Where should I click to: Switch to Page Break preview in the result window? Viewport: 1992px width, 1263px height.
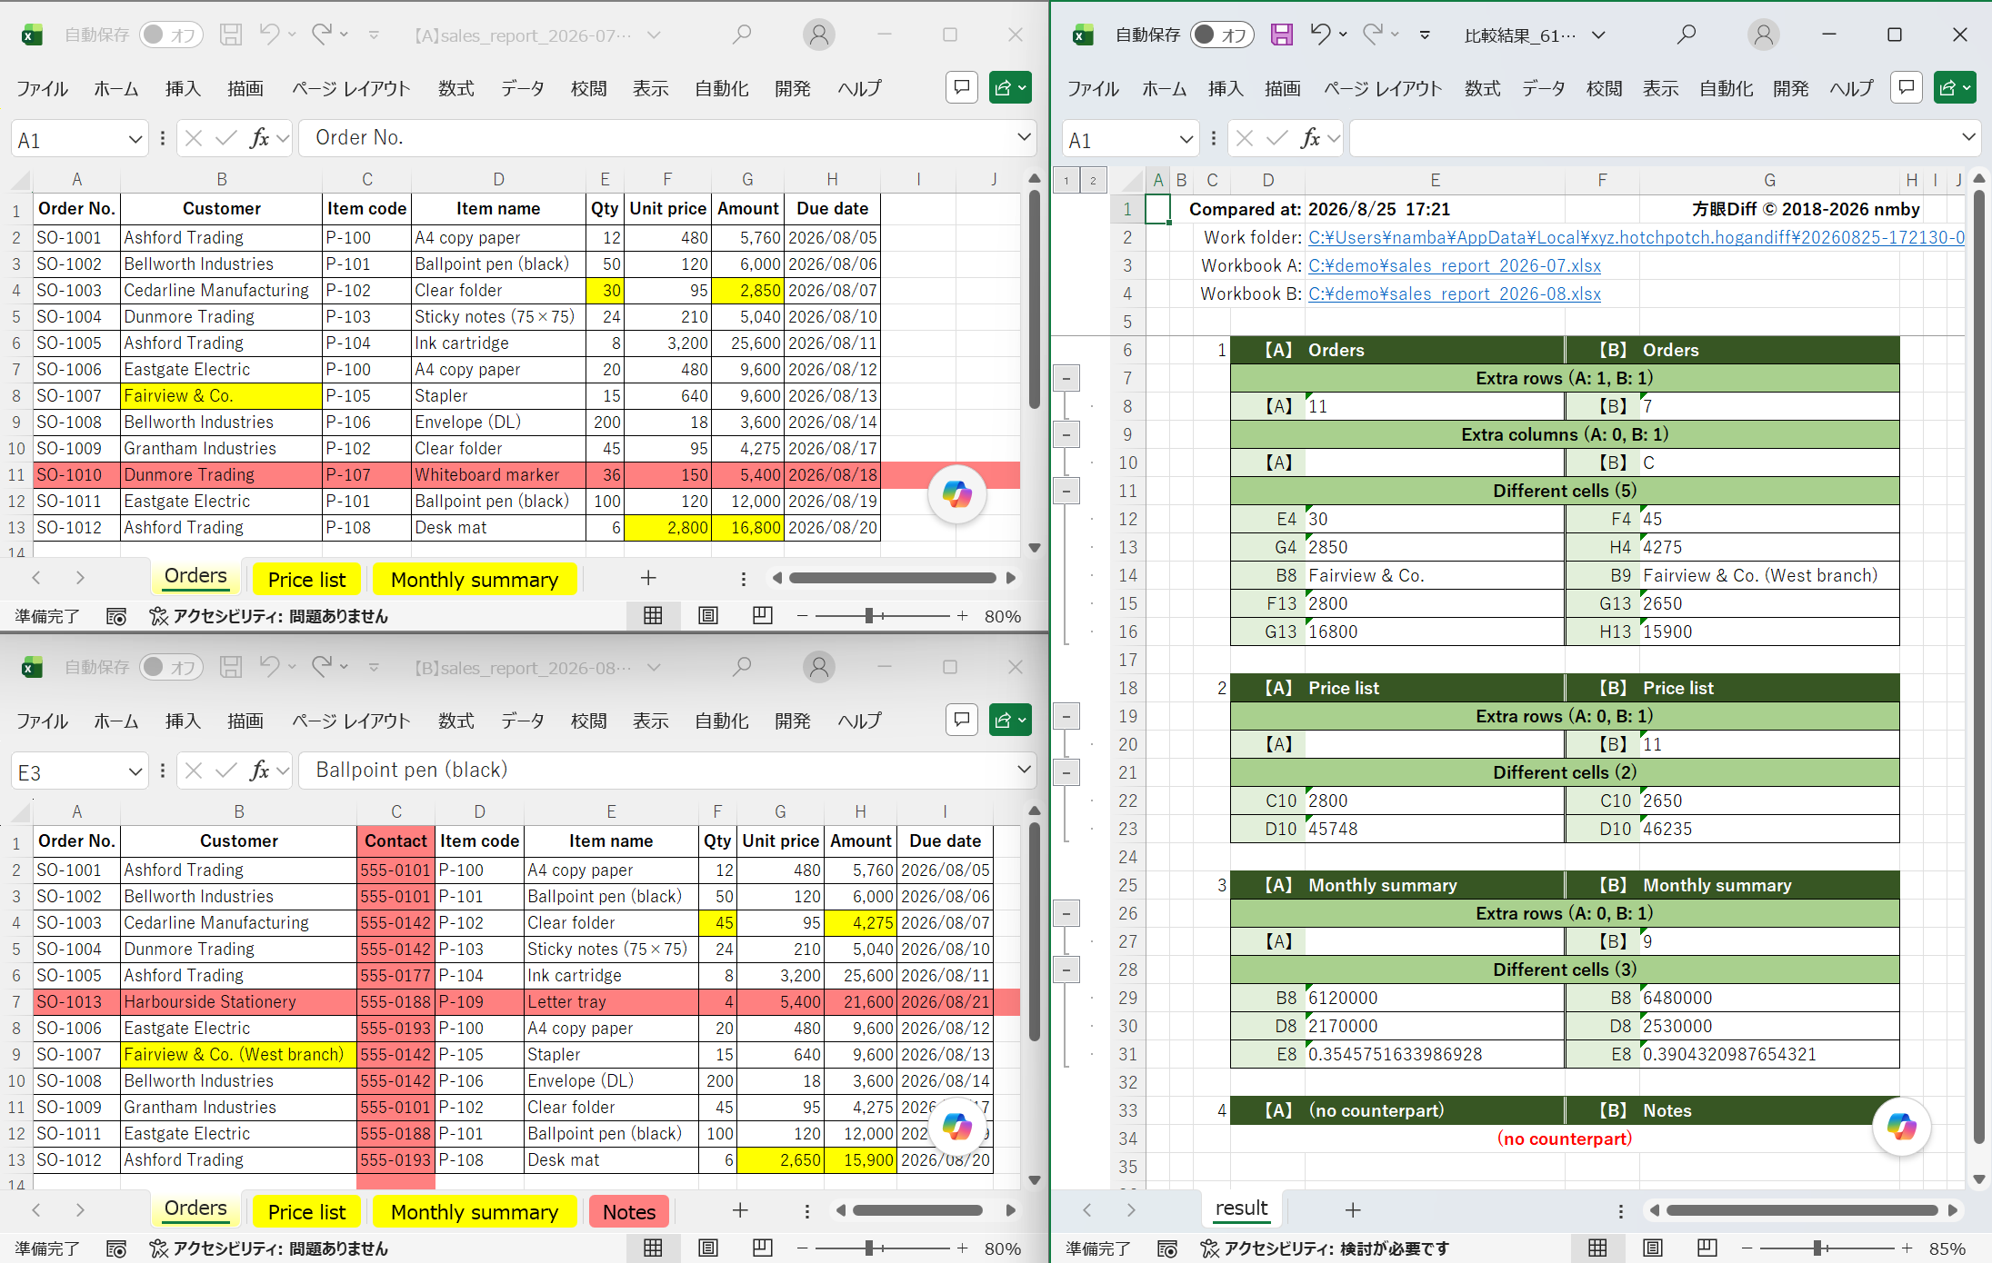pos(1707,1248)
